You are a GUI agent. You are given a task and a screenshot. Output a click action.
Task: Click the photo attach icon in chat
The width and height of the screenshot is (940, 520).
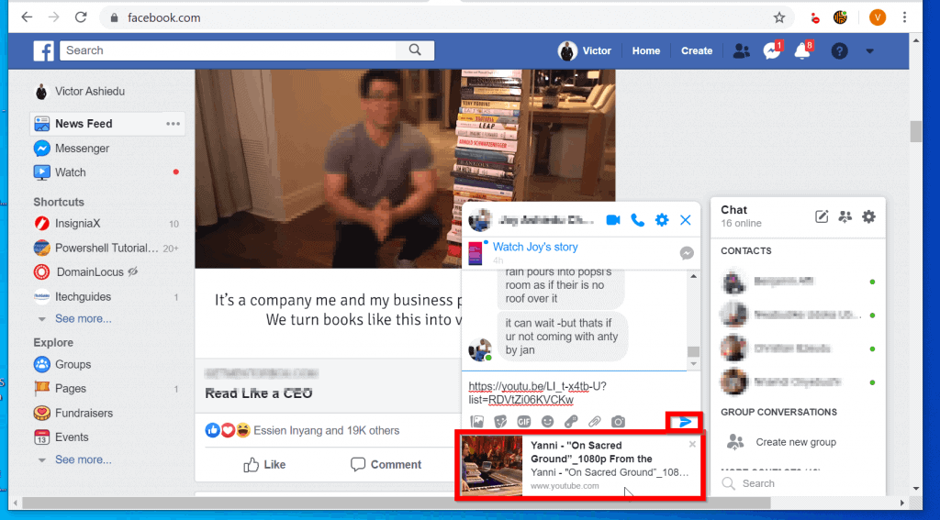coord(476,422)
